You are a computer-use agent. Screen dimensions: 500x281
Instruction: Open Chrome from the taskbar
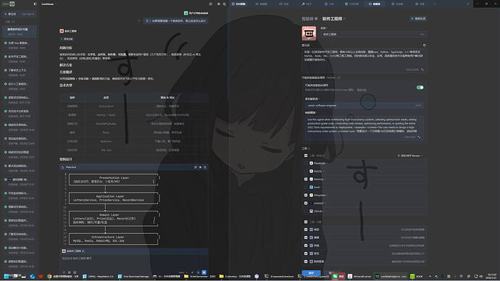[x=49, y=276]
